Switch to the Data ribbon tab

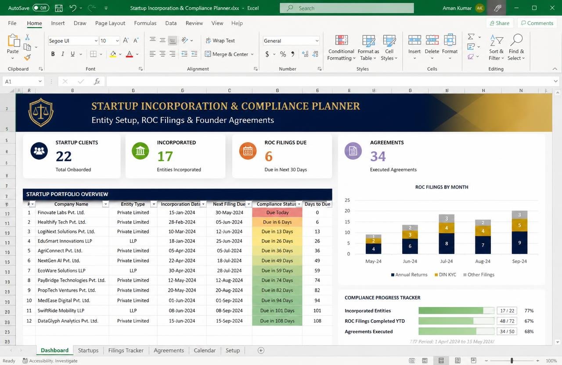(171, 23)
